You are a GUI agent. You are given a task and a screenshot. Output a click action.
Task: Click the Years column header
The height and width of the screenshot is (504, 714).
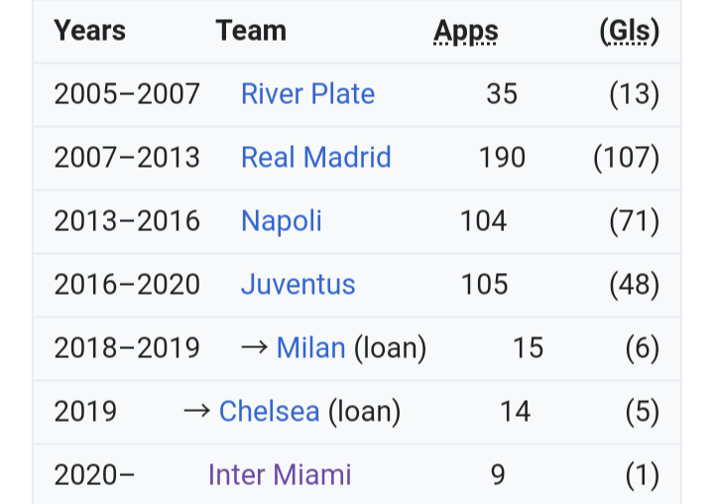[x=89, y=31]
